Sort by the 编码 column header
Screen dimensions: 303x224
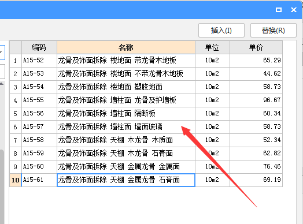(39, 47)
